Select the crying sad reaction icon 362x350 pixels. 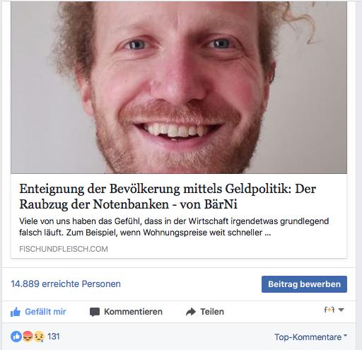(x=39, y=337)
